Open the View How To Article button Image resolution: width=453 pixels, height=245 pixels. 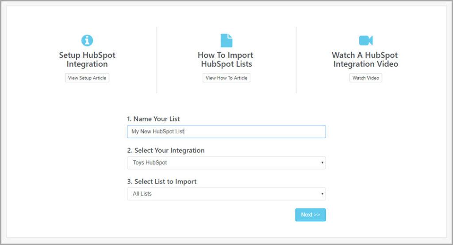pyautogui.click(x=226, y=78)
